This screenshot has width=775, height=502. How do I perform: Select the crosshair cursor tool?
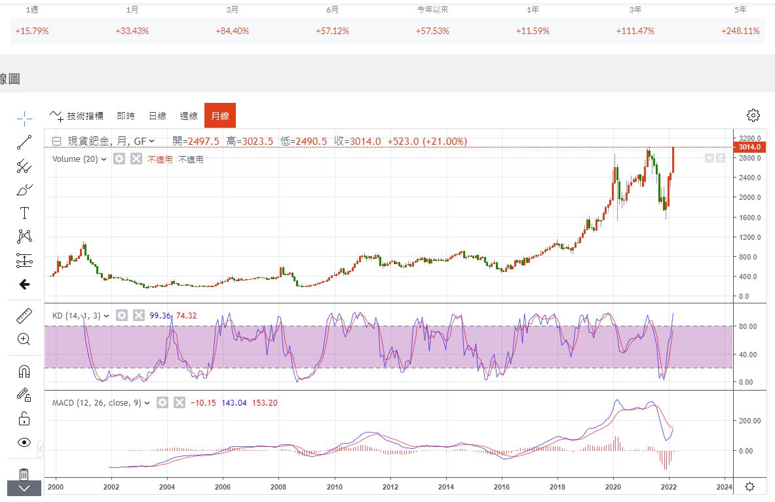point(24,118)
